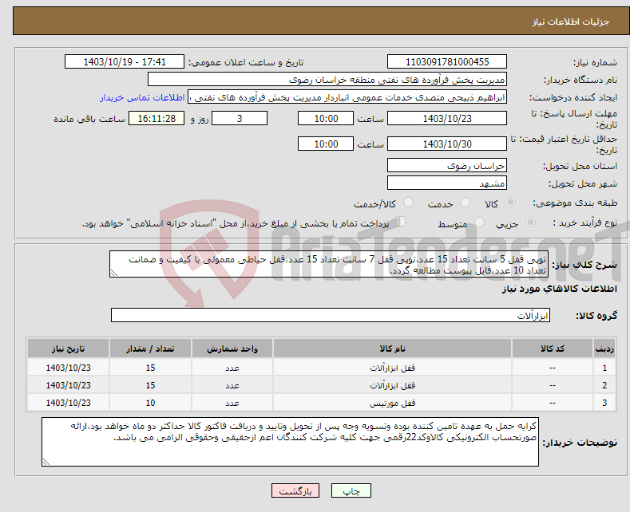The image size is (630, 512).
Task: Click the کد کالا column header
Action: click(553, 349)
